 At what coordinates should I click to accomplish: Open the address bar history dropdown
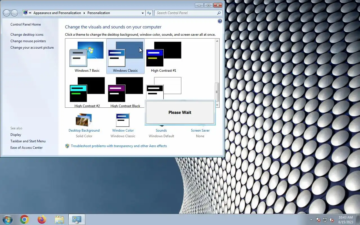pyautogui.click(x=143, y=13)
